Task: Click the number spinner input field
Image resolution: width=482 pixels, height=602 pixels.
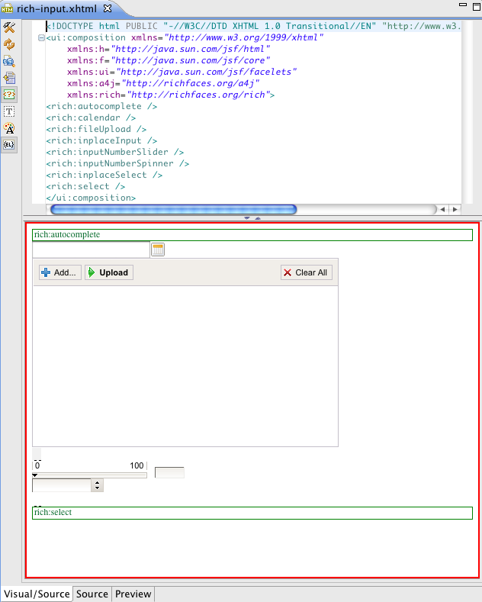Action: pyautogui.click(x=62, y=485)
